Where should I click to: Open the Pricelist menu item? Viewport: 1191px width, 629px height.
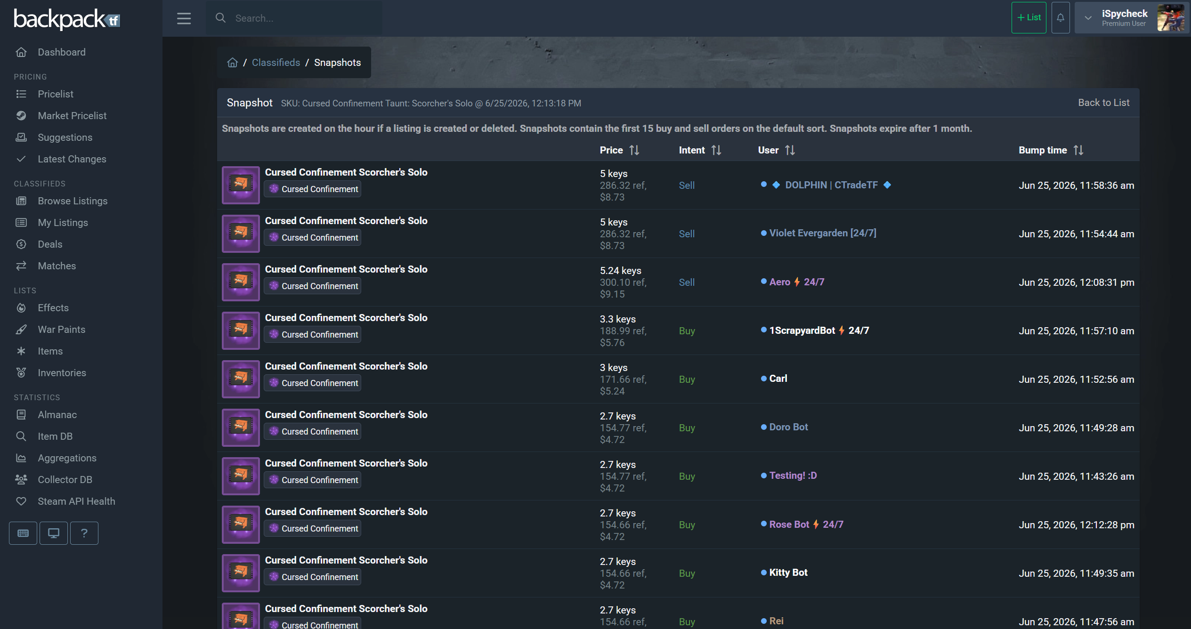point(56,94)
